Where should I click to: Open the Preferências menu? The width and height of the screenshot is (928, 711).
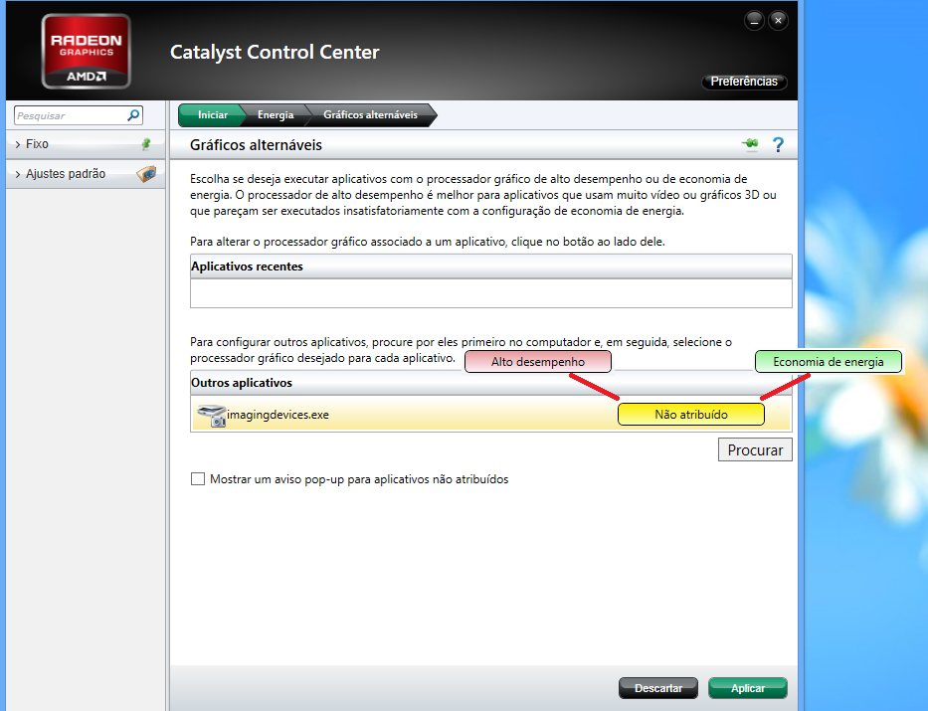coord(744,82)
